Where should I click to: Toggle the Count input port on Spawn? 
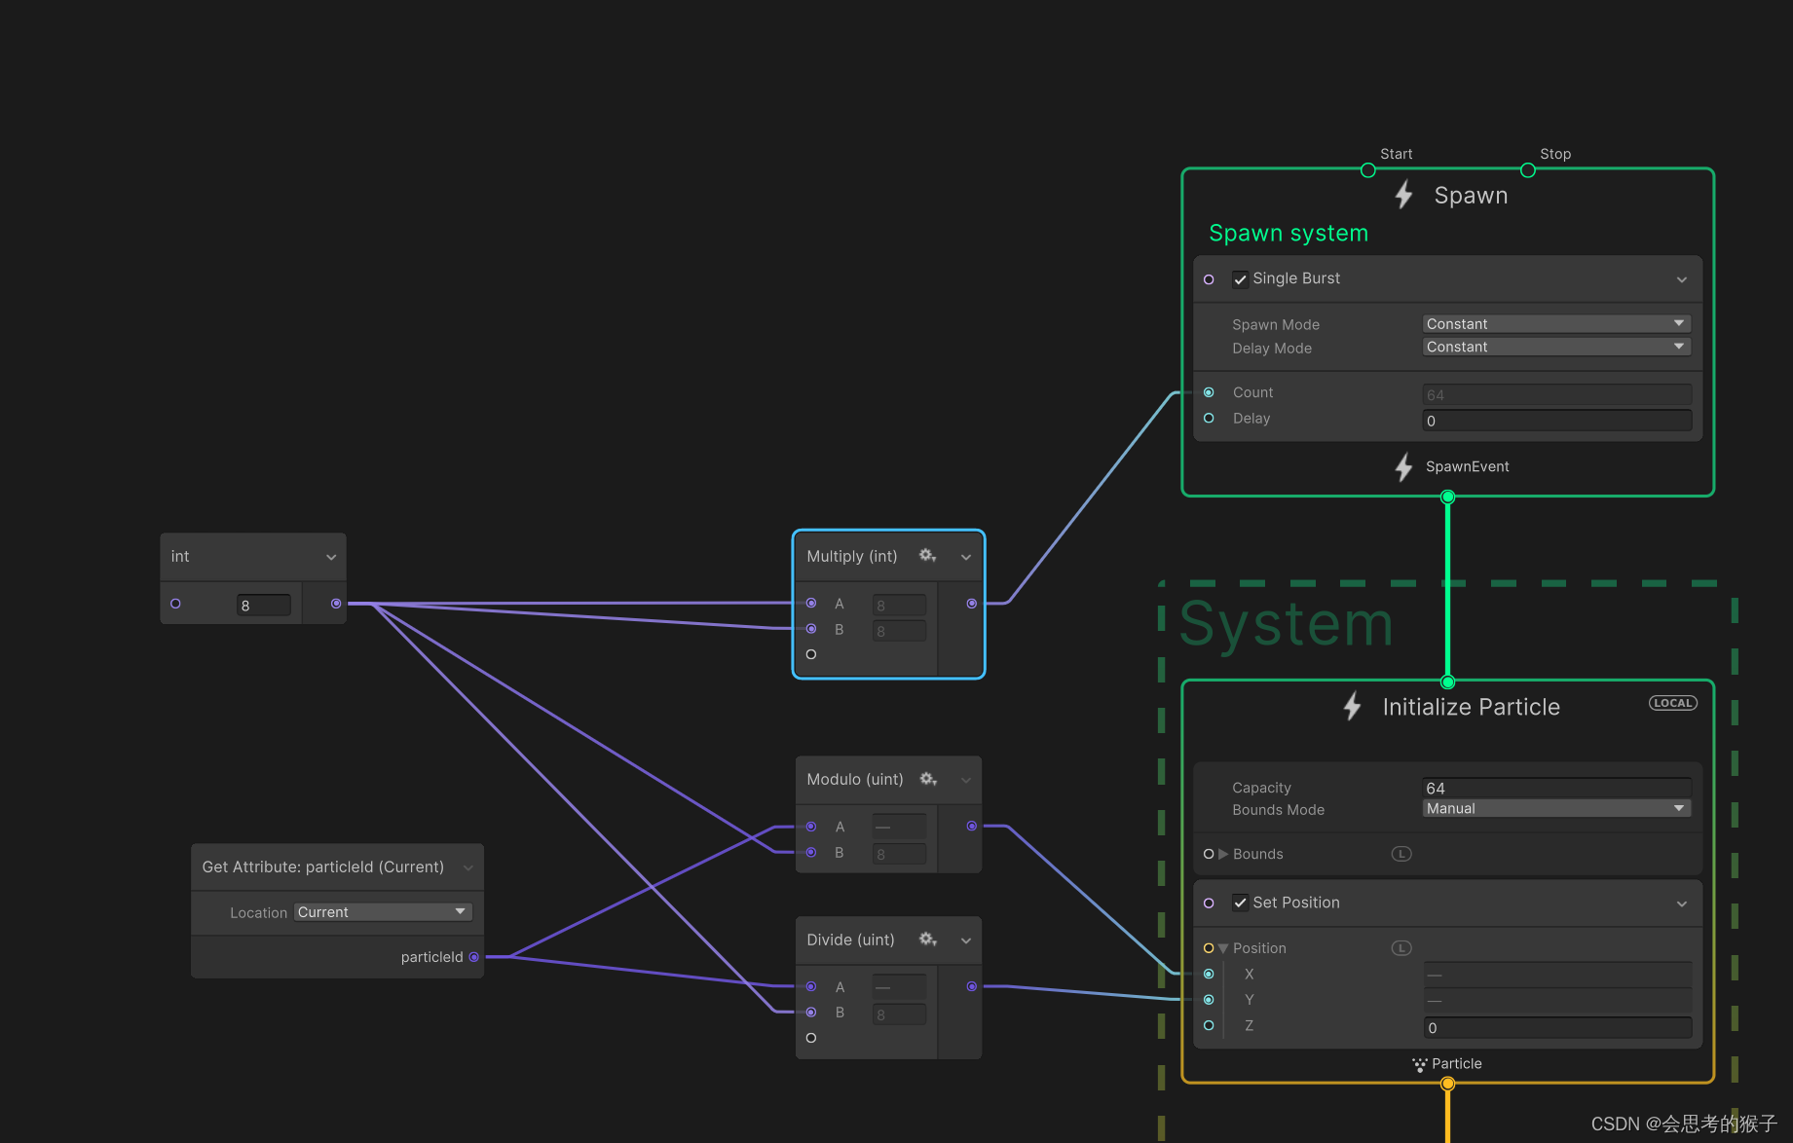[x=1209, y=391]
